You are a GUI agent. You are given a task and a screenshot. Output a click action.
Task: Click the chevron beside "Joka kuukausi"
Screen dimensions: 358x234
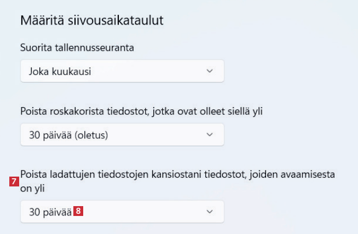(x=210, y=71)
